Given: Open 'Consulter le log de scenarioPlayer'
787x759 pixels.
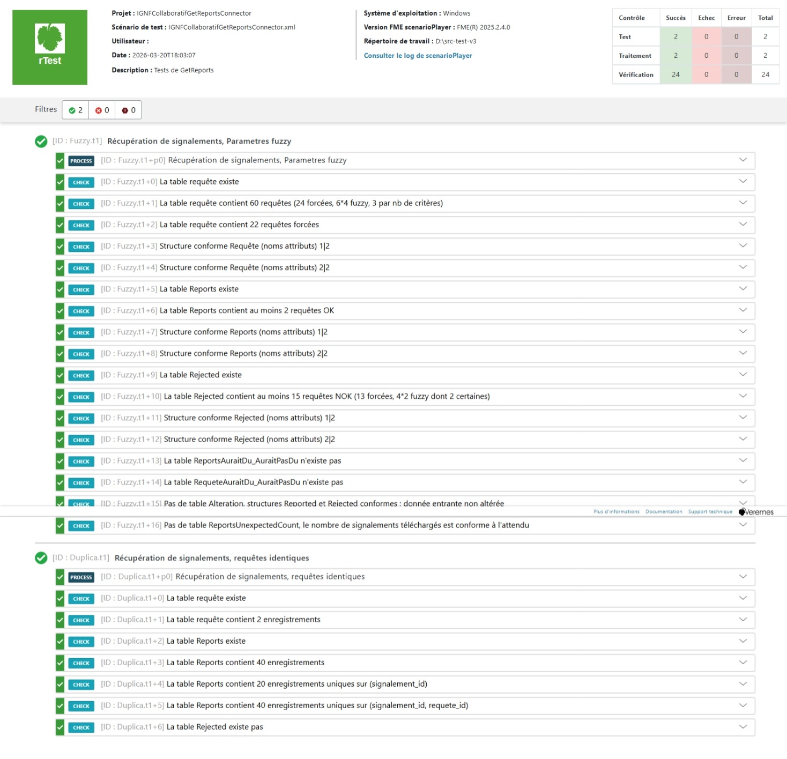Looking at the screenshot, I should point(418,55).
